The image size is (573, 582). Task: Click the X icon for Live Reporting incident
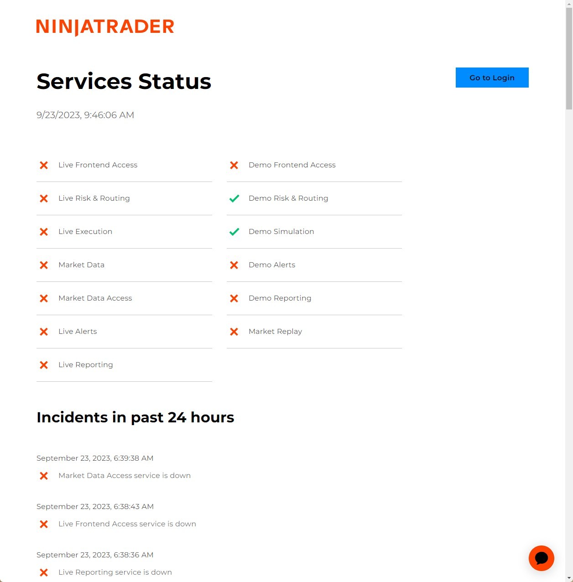tap(44, 572)
